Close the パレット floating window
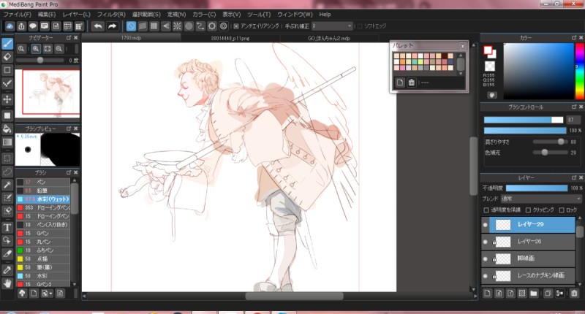The image size is (585, 314). click(x=462, y=46)
